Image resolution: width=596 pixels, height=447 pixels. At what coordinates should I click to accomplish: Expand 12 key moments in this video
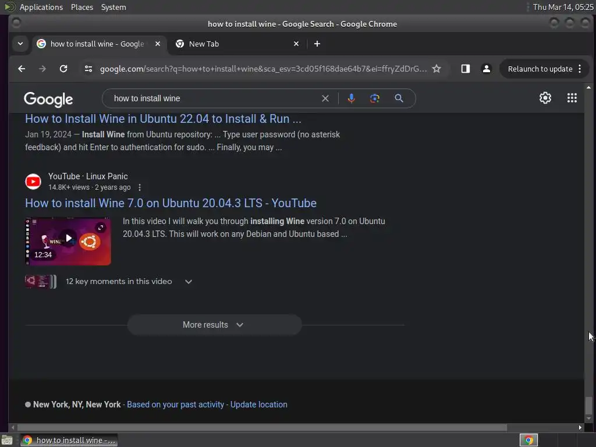[x=189, y=282]
